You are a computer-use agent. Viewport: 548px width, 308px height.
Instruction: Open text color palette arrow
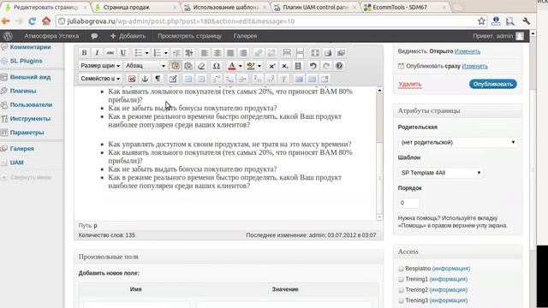click(x=240, y=66)
